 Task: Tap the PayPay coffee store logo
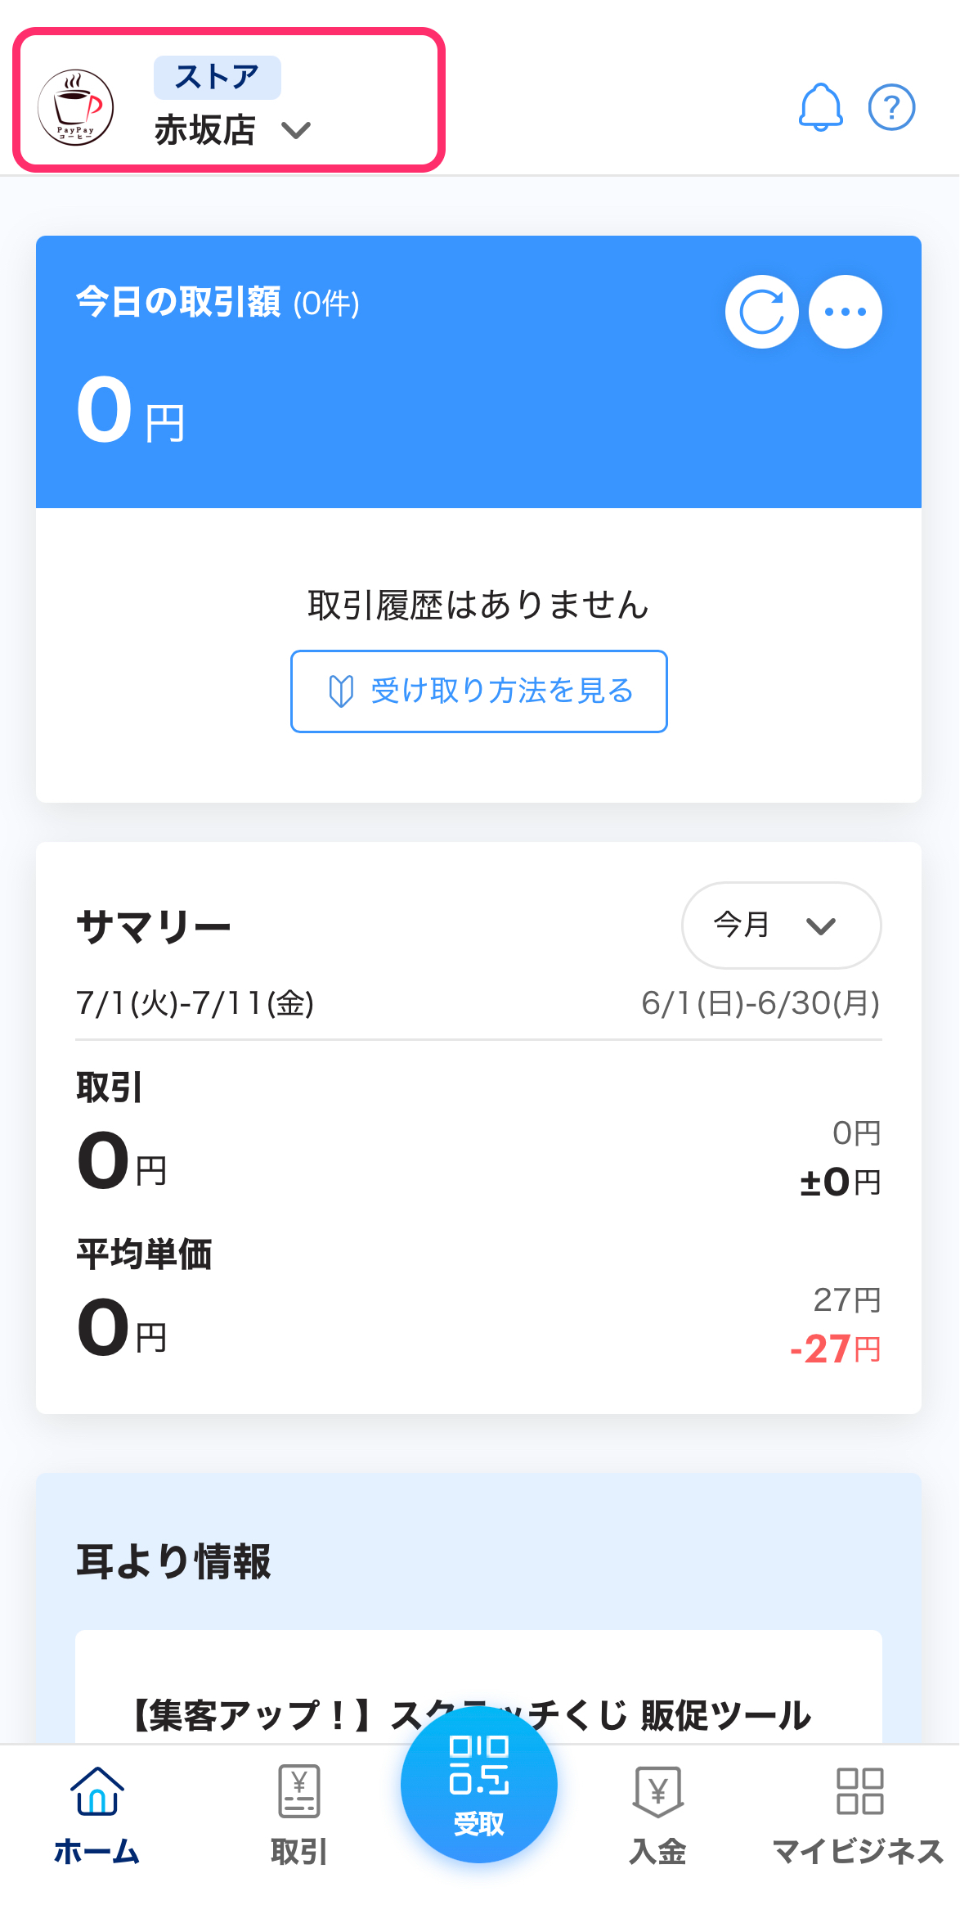(76, 107)
